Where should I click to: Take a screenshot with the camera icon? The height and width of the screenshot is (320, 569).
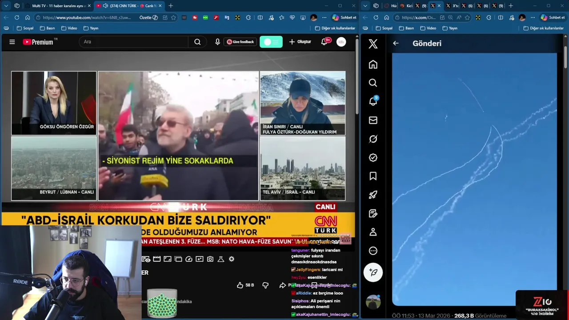point(210,259)
